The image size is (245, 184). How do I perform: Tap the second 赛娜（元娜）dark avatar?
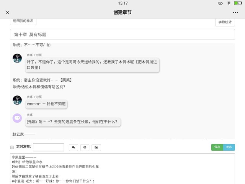(x=17, y=100)
